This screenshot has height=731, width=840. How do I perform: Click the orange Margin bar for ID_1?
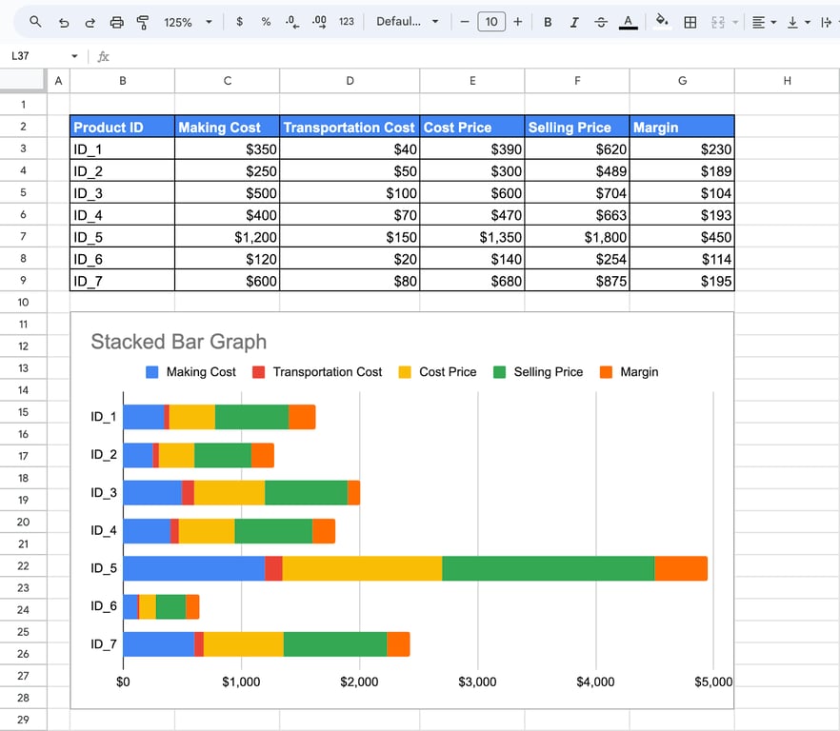coord(302,417)
